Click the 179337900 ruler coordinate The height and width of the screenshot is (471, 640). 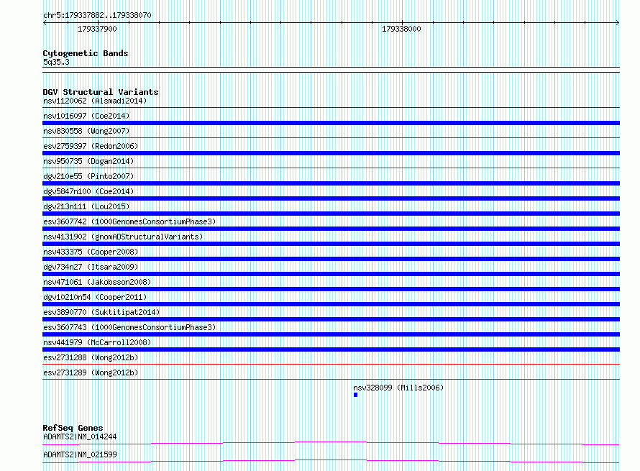pyautogui.click(x=97, y=29)
